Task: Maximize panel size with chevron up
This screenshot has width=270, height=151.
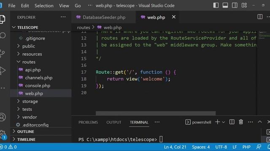Action: coord(260,122)
